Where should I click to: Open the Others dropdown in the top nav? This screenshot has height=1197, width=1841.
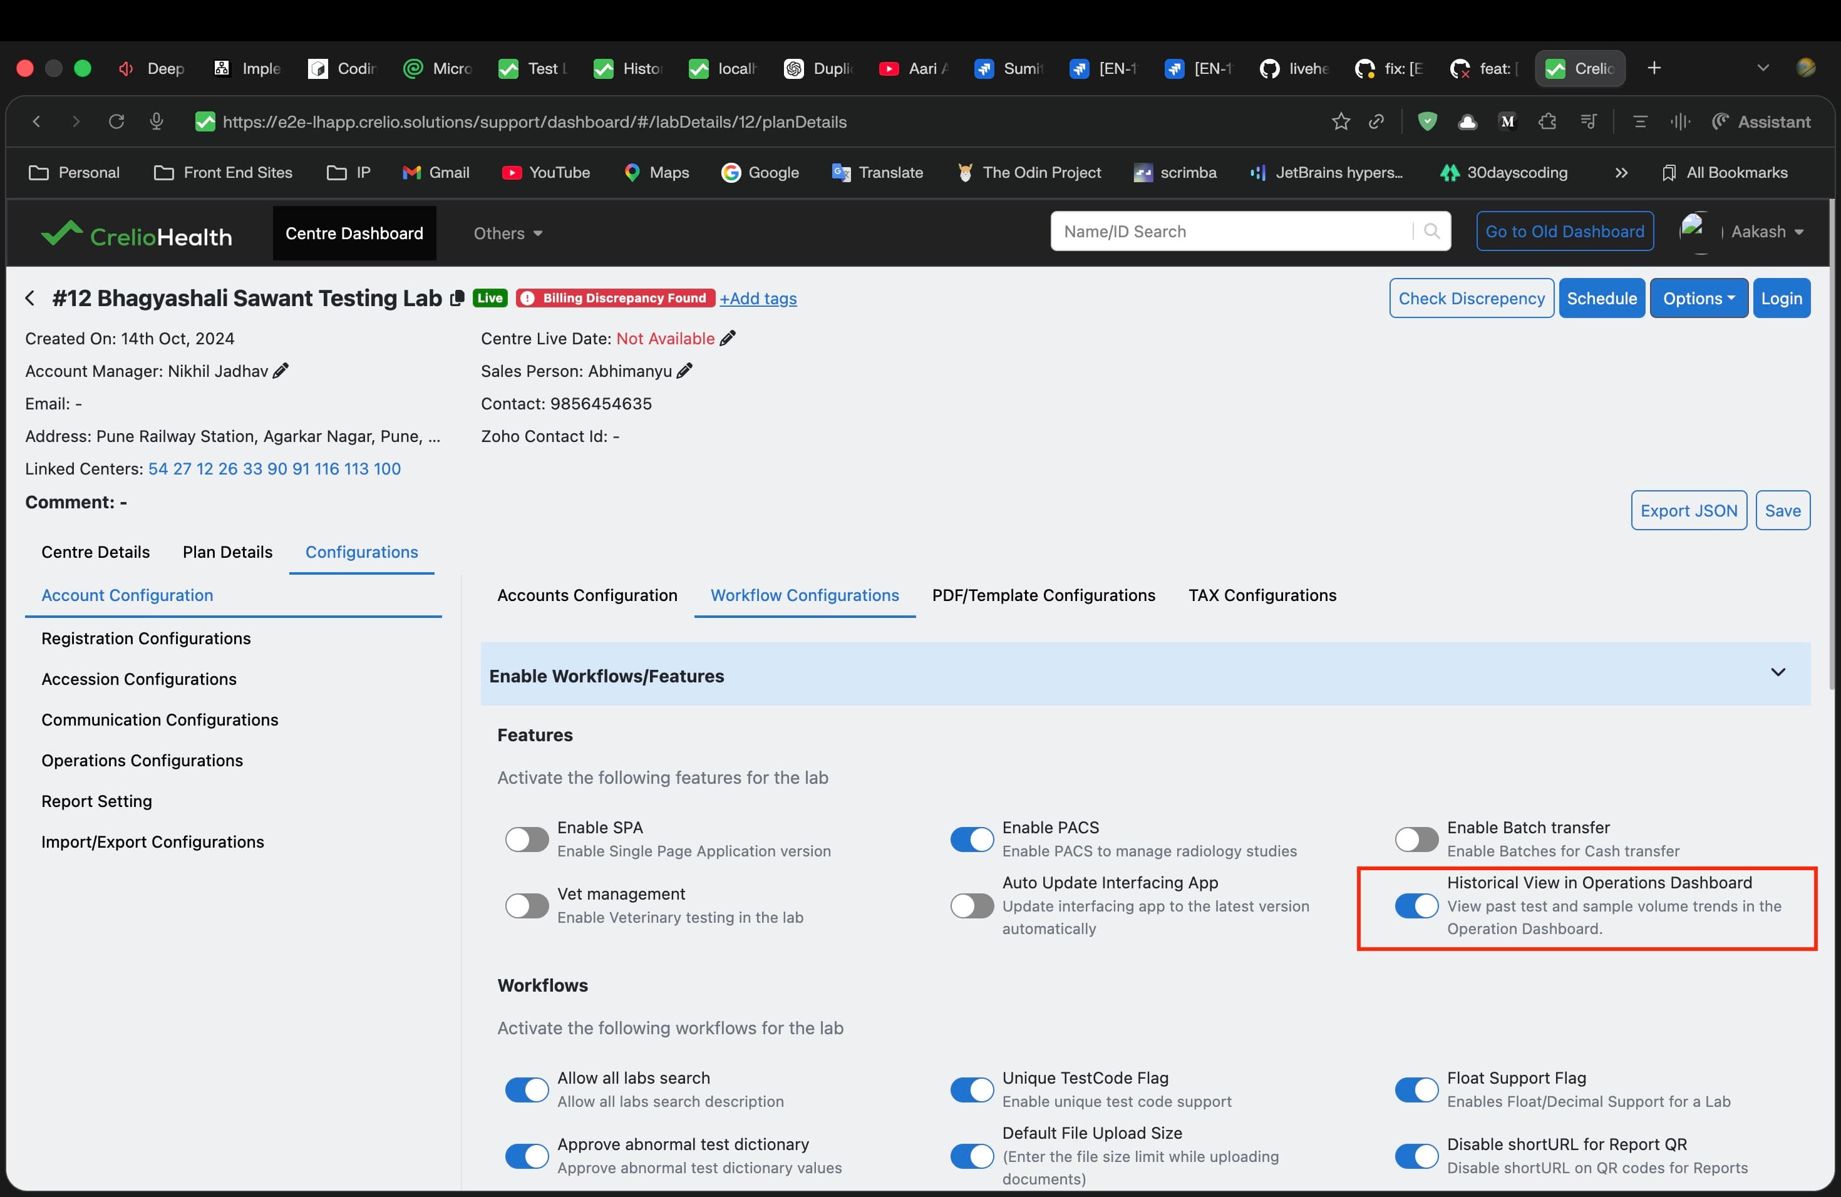point(507,233)
